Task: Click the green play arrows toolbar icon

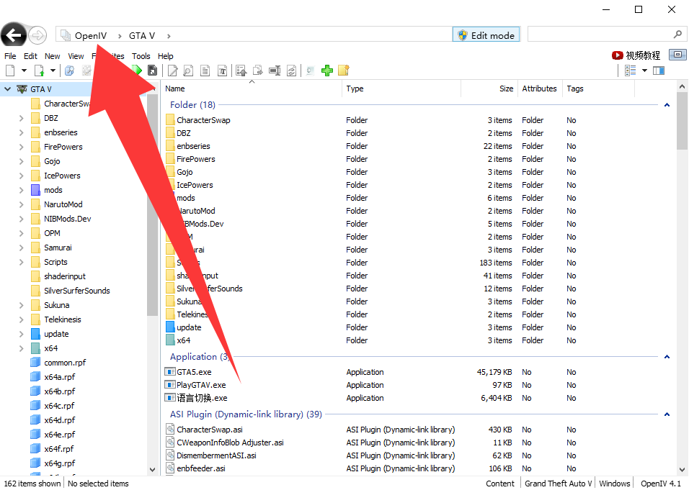Action: (137, 71)
